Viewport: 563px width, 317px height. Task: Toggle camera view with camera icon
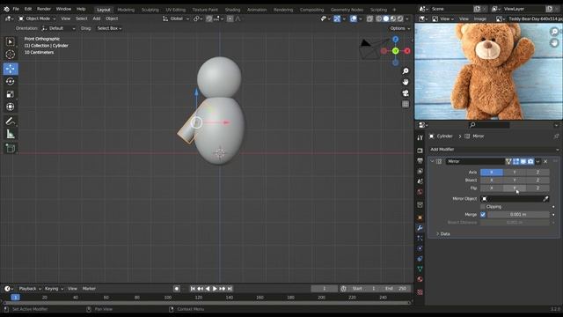coord(406,93)
